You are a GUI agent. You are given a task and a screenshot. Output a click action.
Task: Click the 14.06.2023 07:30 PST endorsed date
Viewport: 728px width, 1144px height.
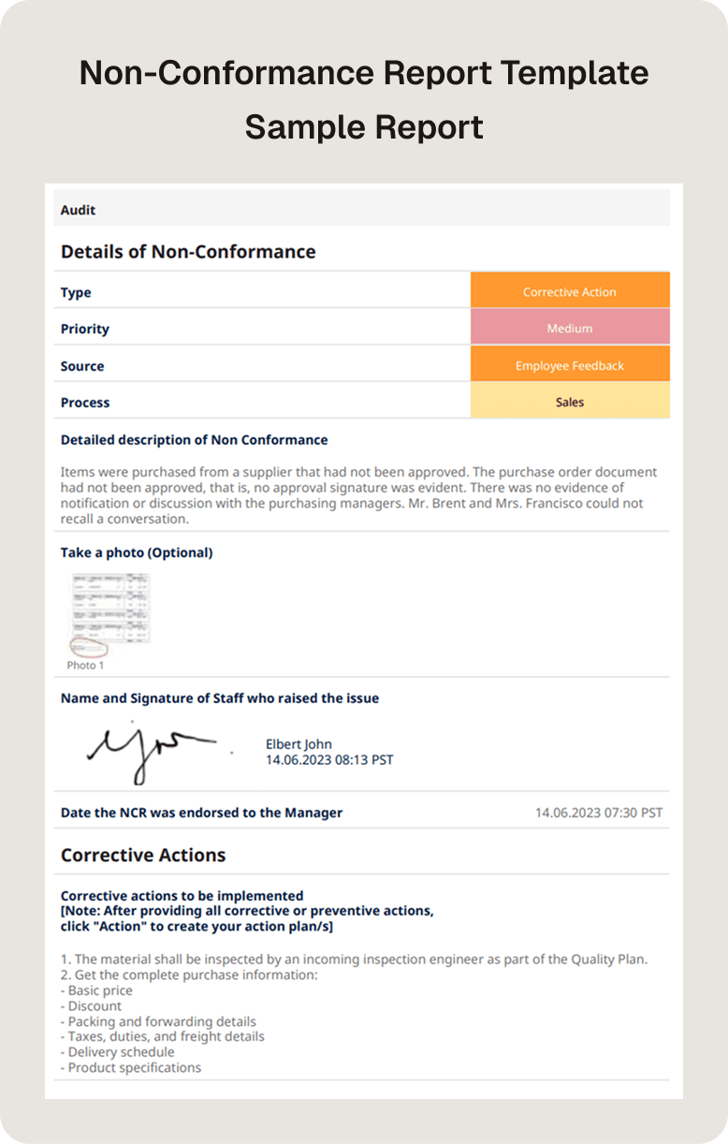(599, 813)
